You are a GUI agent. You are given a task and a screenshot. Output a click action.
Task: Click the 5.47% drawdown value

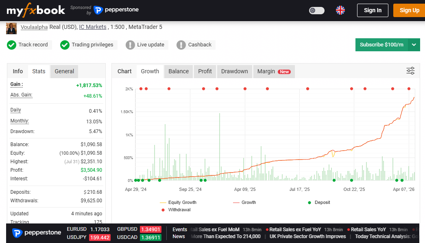tap(96, 131)
